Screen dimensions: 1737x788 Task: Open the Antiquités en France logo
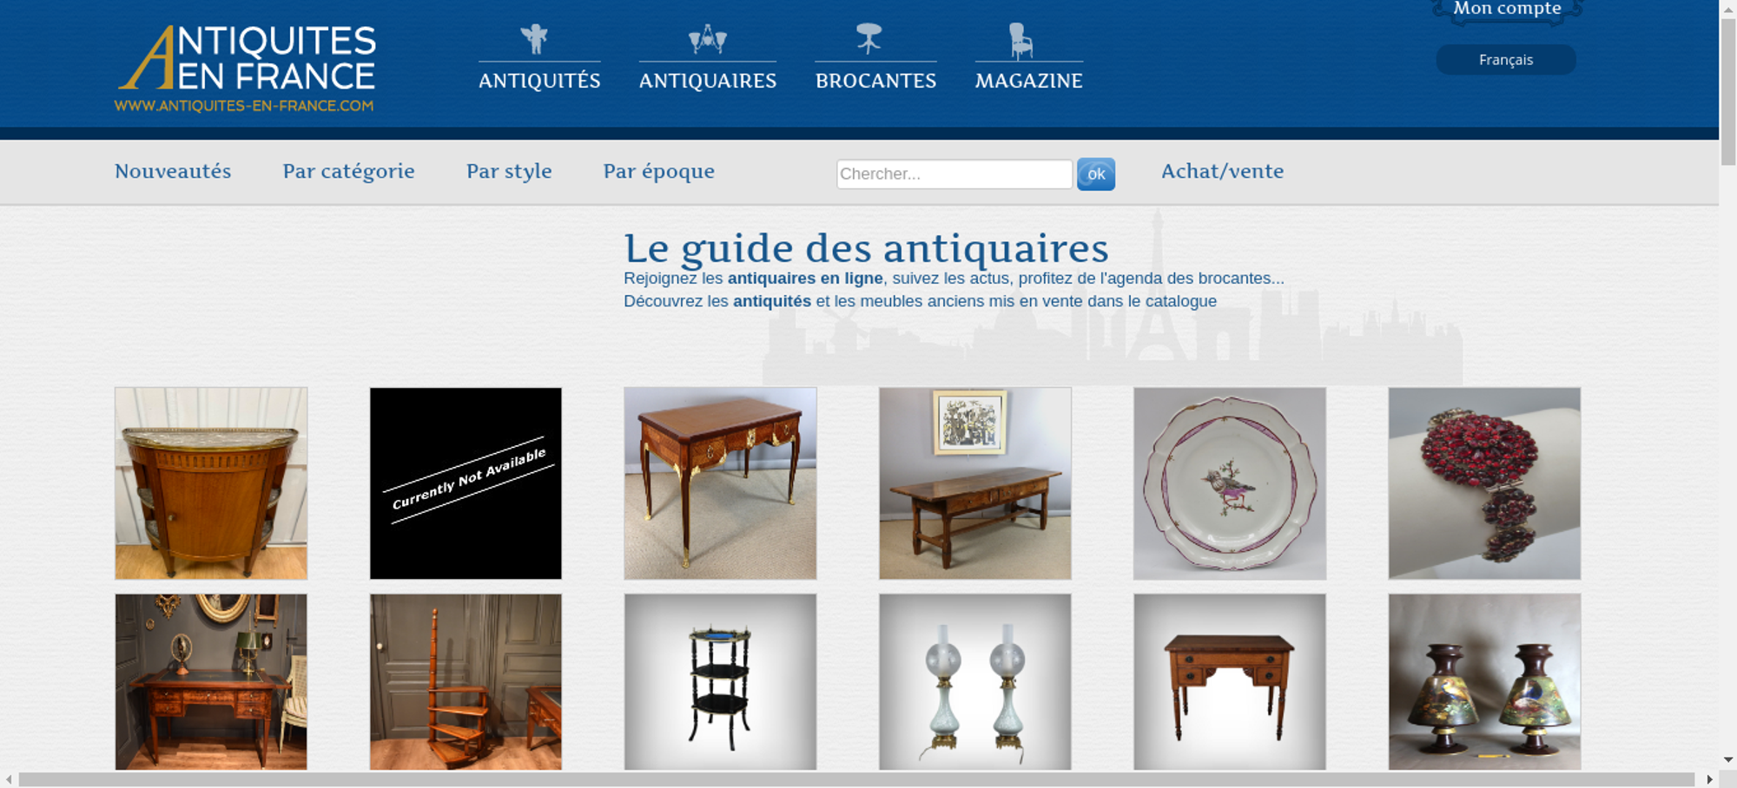(246, 68)
